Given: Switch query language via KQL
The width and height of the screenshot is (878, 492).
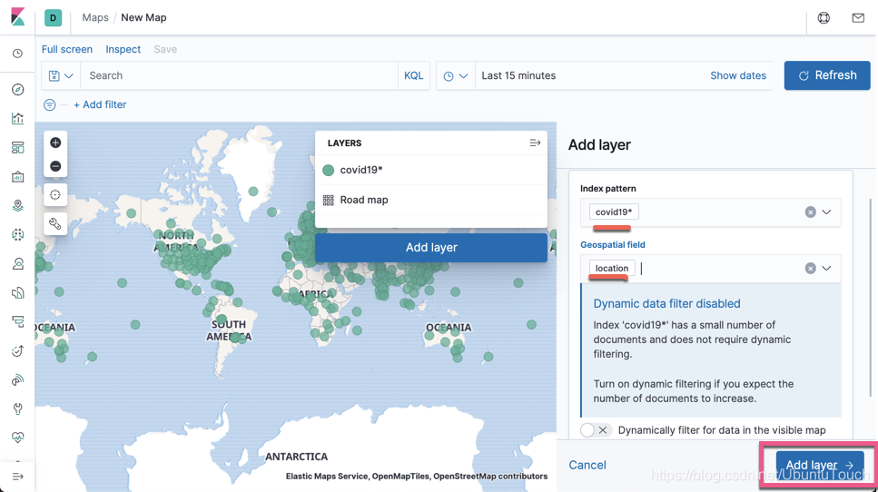Looking at the screenshot, I should 414,75.
